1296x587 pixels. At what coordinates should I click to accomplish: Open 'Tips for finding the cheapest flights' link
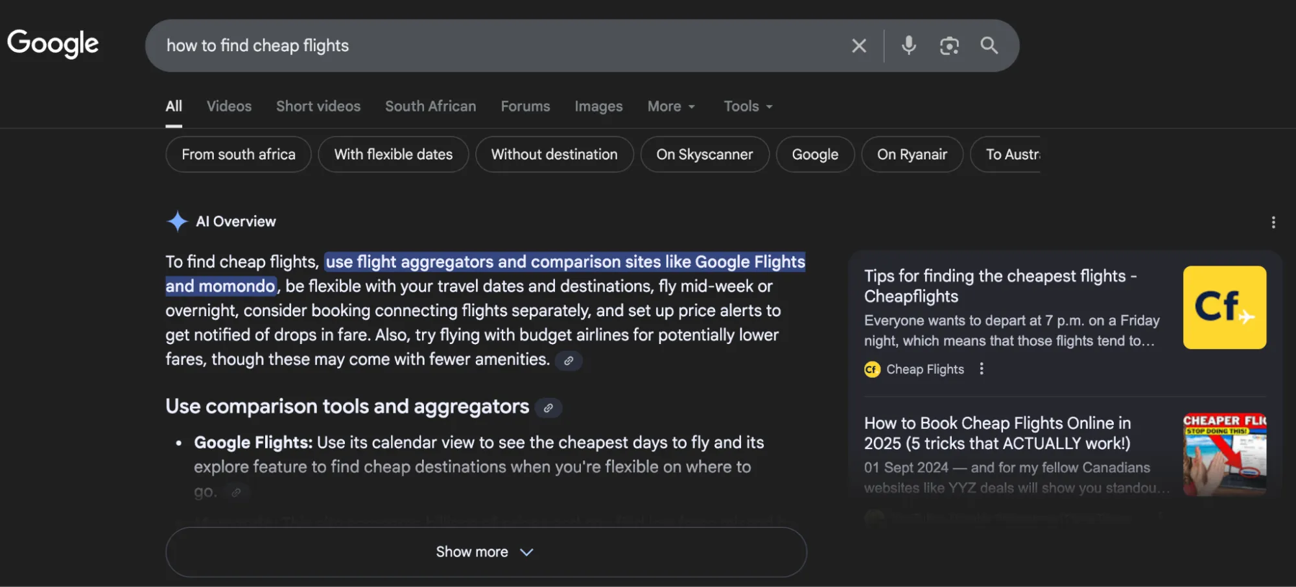point(1000,286)
